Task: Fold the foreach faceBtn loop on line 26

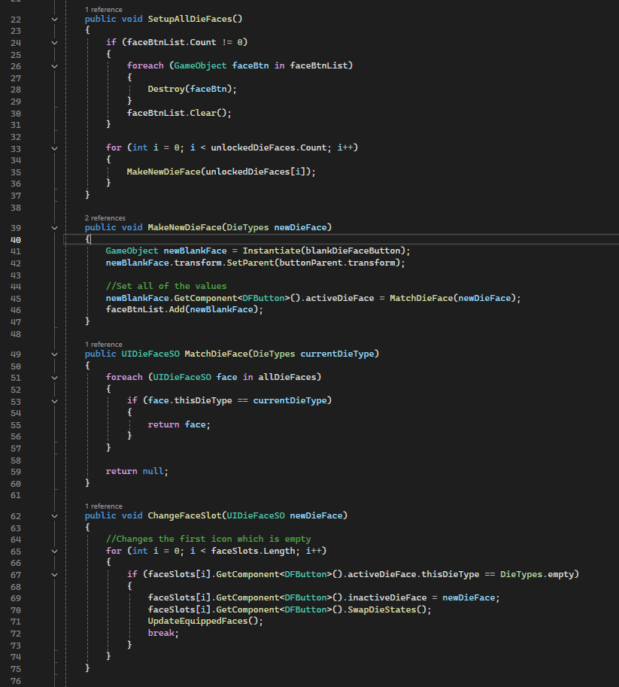Action: click(54, 66)
